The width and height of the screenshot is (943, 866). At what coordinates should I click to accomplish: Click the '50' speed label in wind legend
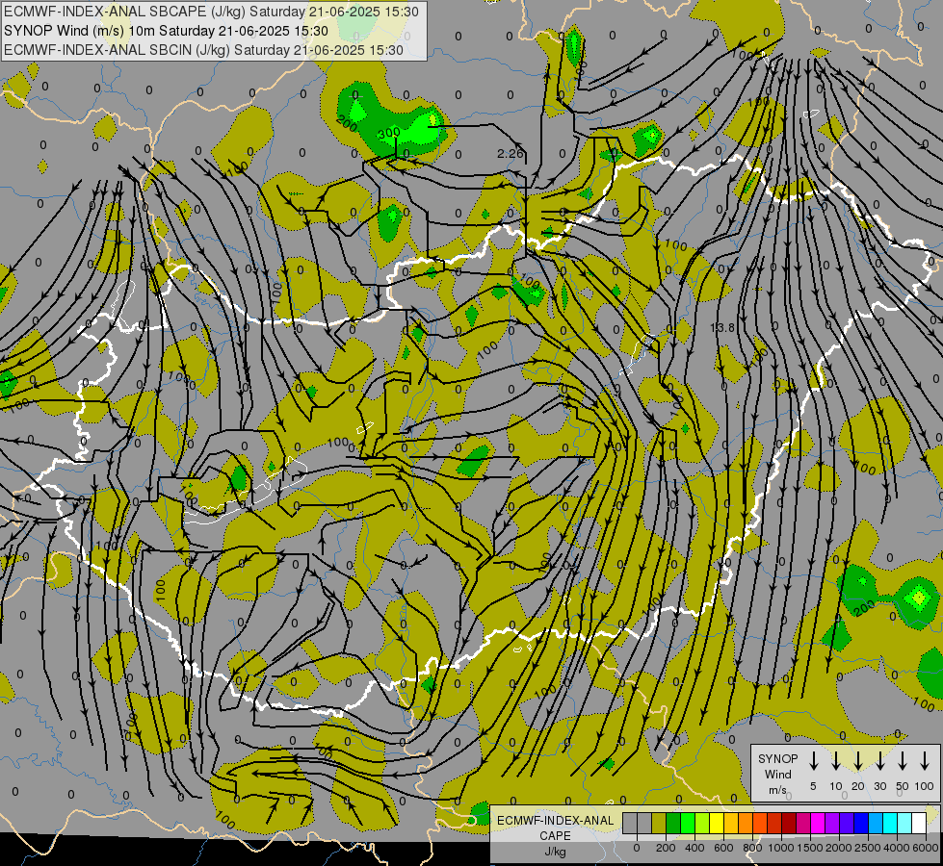[903, 786]
